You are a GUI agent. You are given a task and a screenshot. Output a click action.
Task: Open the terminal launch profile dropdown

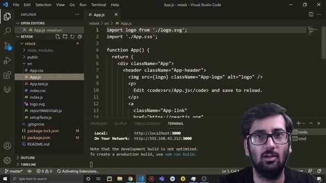pos(304,124)
